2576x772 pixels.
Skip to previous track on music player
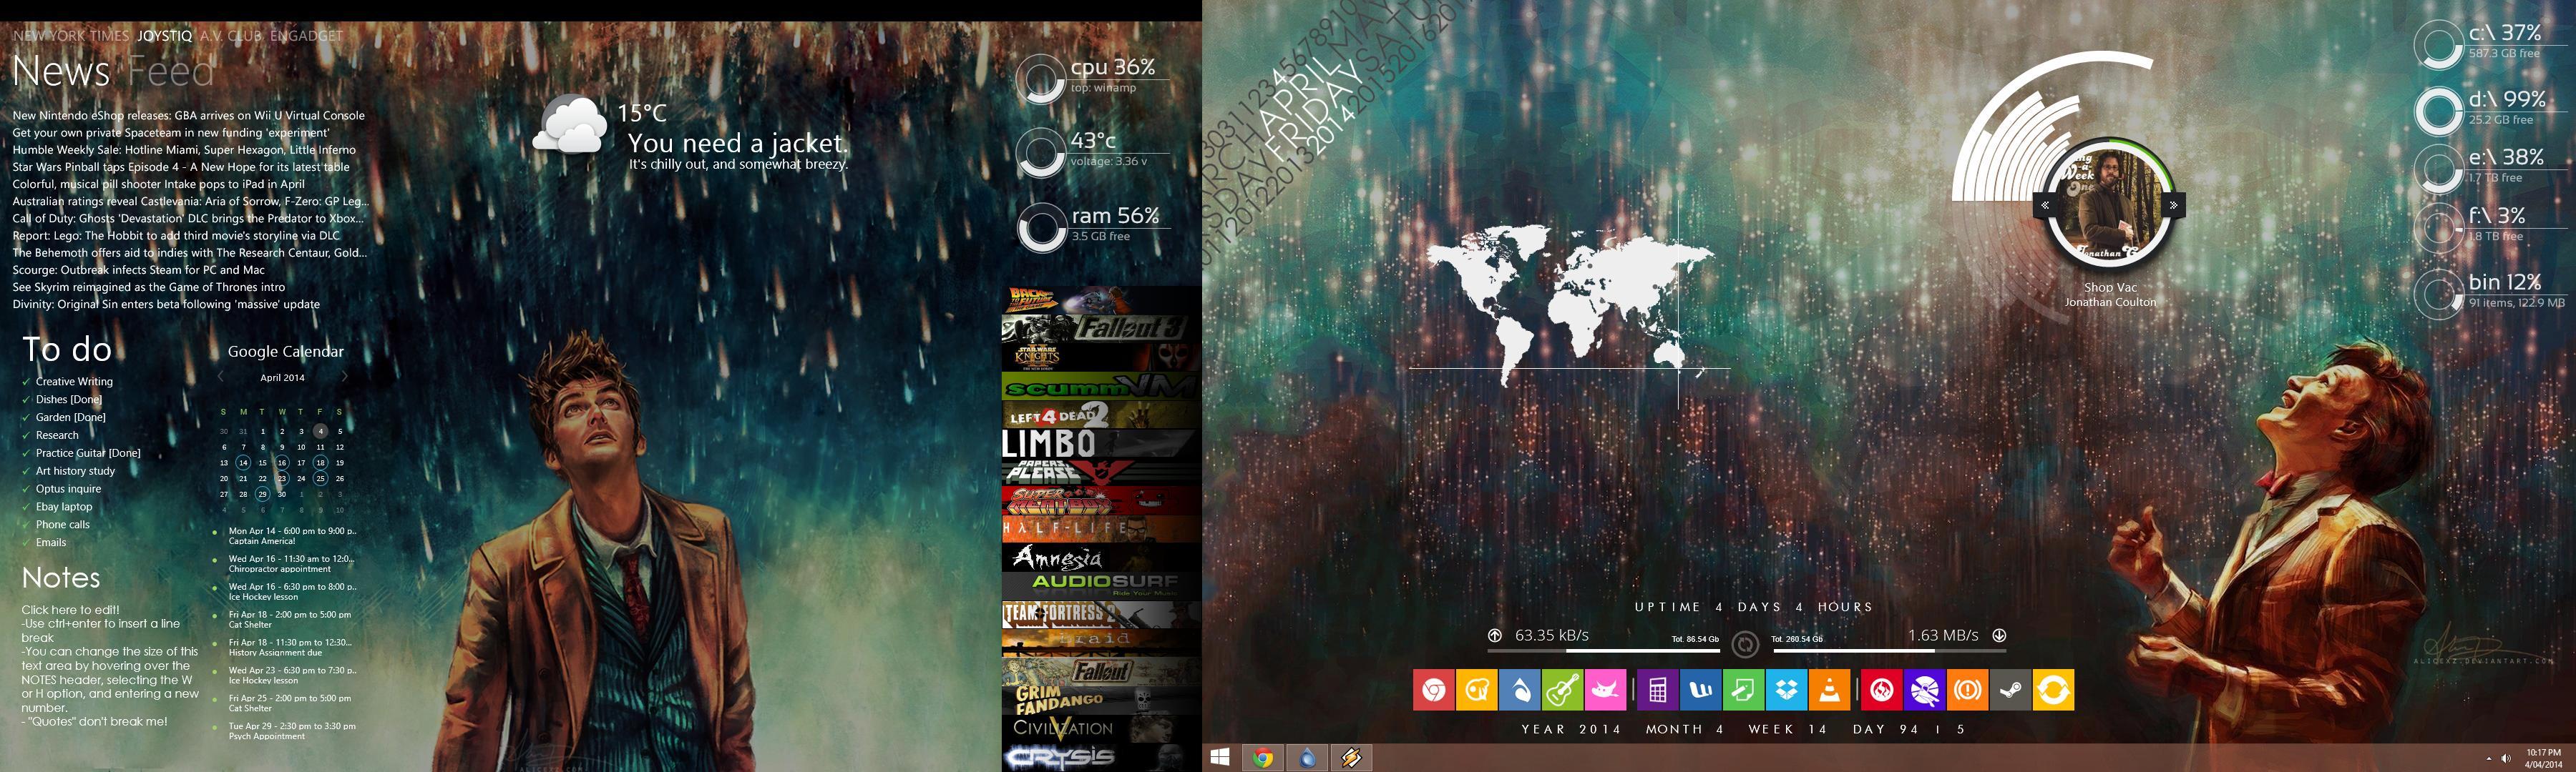pyautogui.click(x=2046, y=204)
